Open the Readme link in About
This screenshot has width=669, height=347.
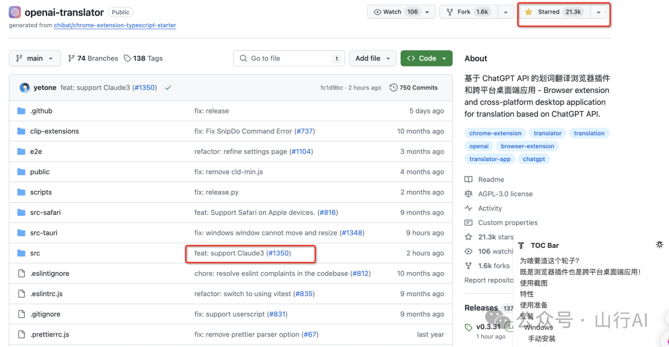[491, 180]
